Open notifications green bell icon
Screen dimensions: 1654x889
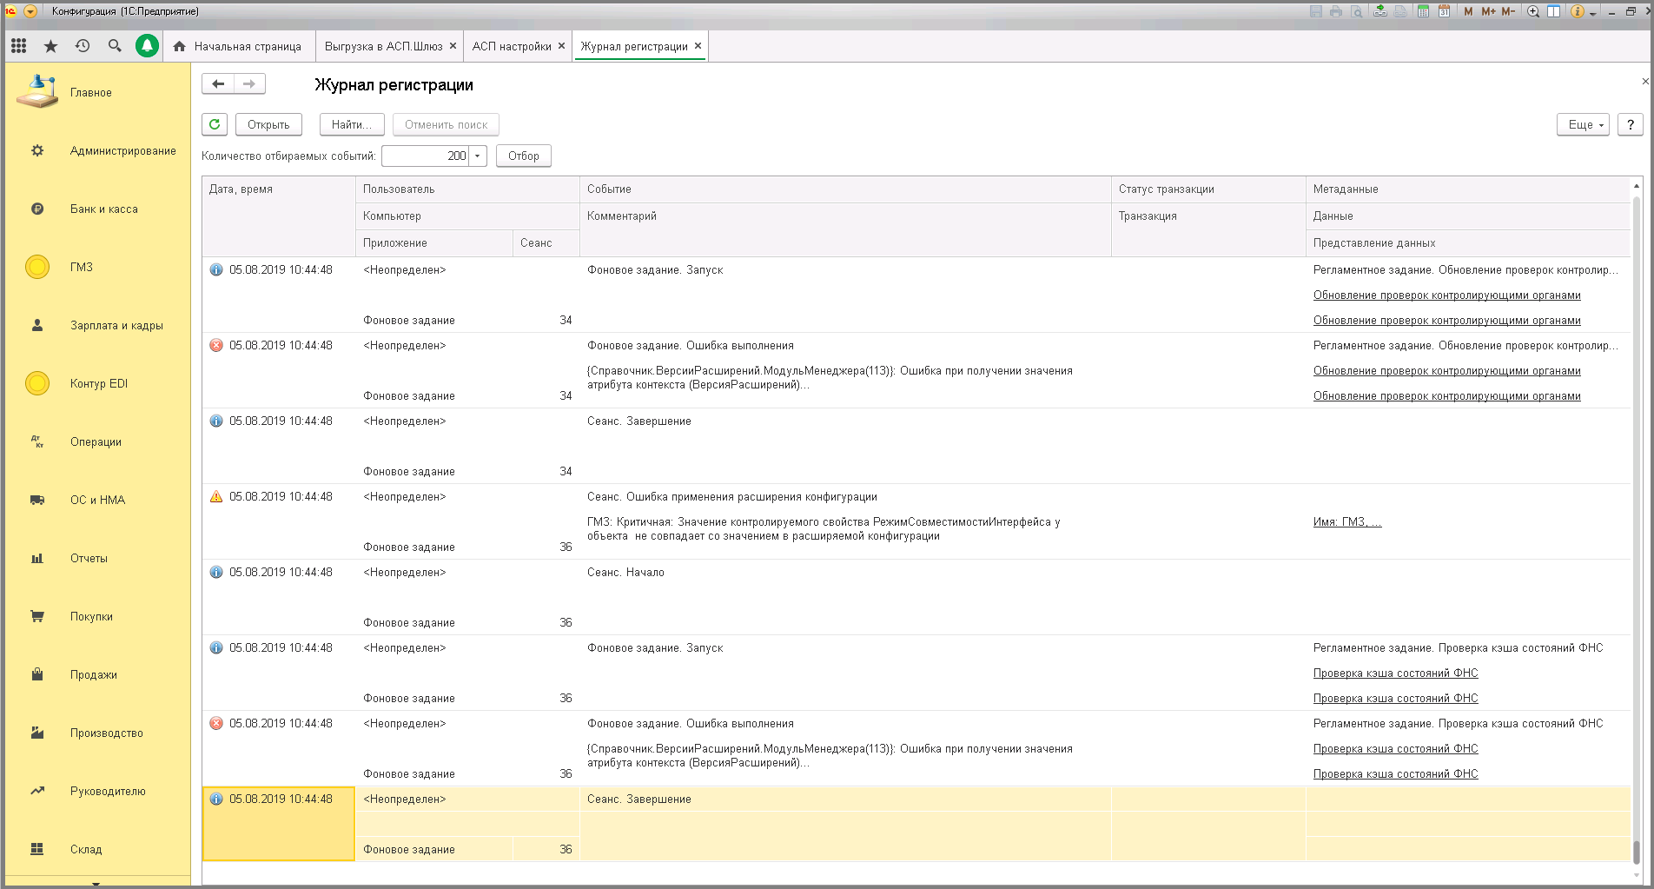coord(147,46)
